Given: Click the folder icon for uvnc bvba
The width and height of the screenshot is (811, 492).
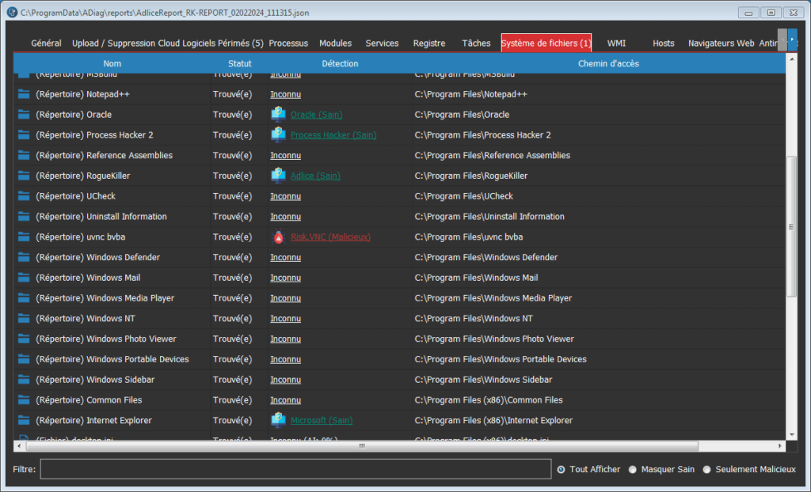Looking at the screenshot, I should [24, 237].
